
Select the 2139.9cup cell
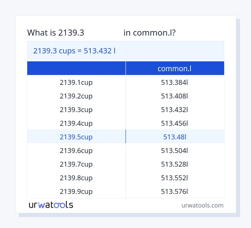pos(76,191)
